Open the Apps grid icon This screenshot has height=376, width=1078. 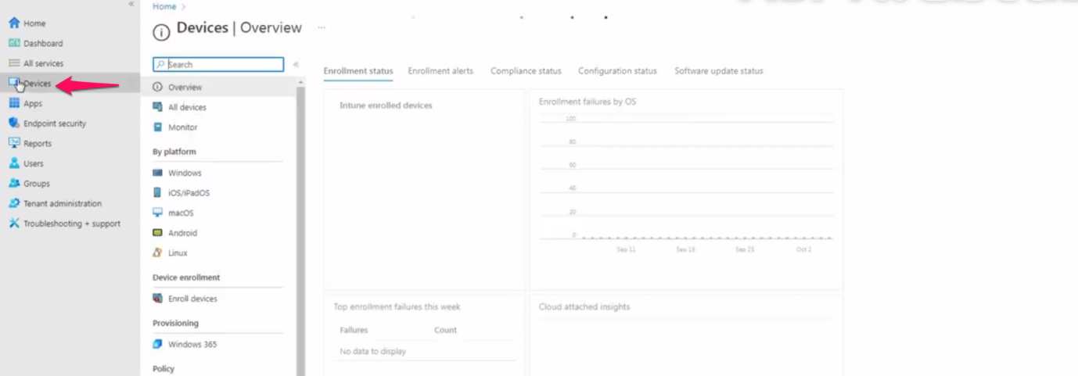click(x=13, y=103)
